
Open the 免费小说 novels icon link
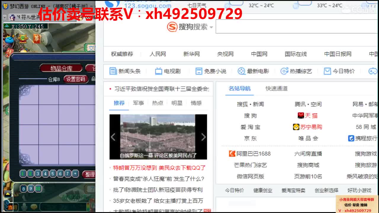click(199, 71)
